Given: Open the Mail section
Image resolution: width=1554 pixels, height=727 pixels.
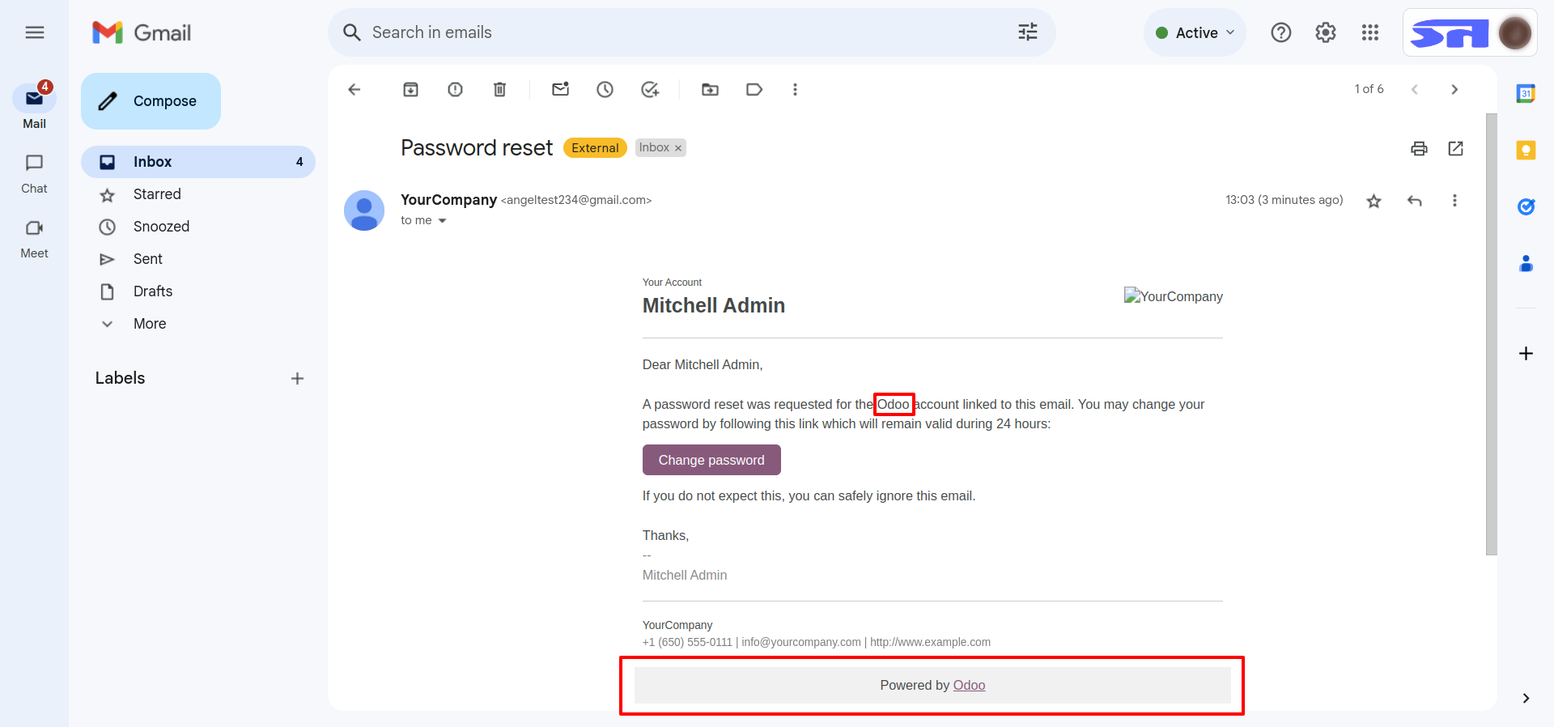Looking at the screenshot, I should pyautogui.click(x=34, y=106).
